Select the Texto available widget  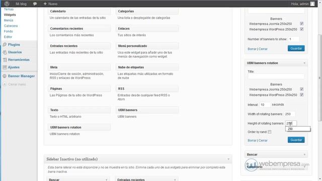click(x=79, y=110)
